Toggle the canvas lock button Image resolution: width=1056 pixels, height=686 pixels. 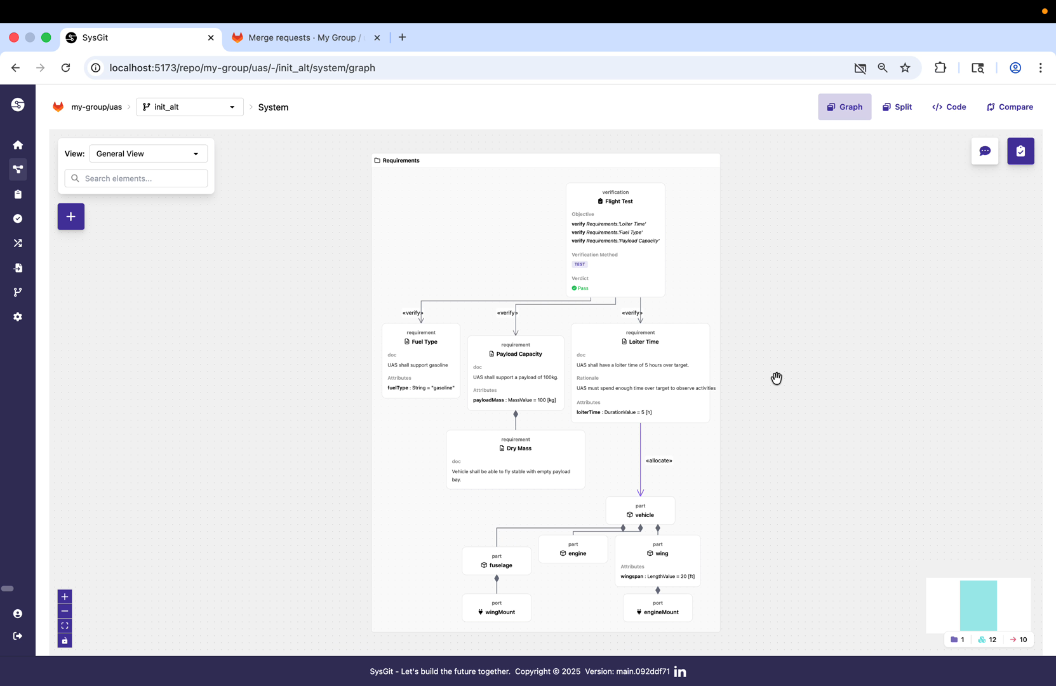pyautogui.click(x=64, y=640)
